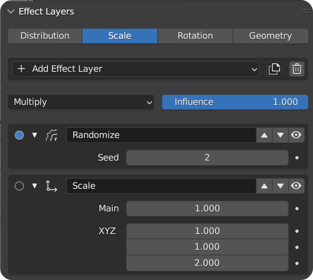313x280 pixels.
Task: Move the Scale layer down
Action: [x=280, y=186]
